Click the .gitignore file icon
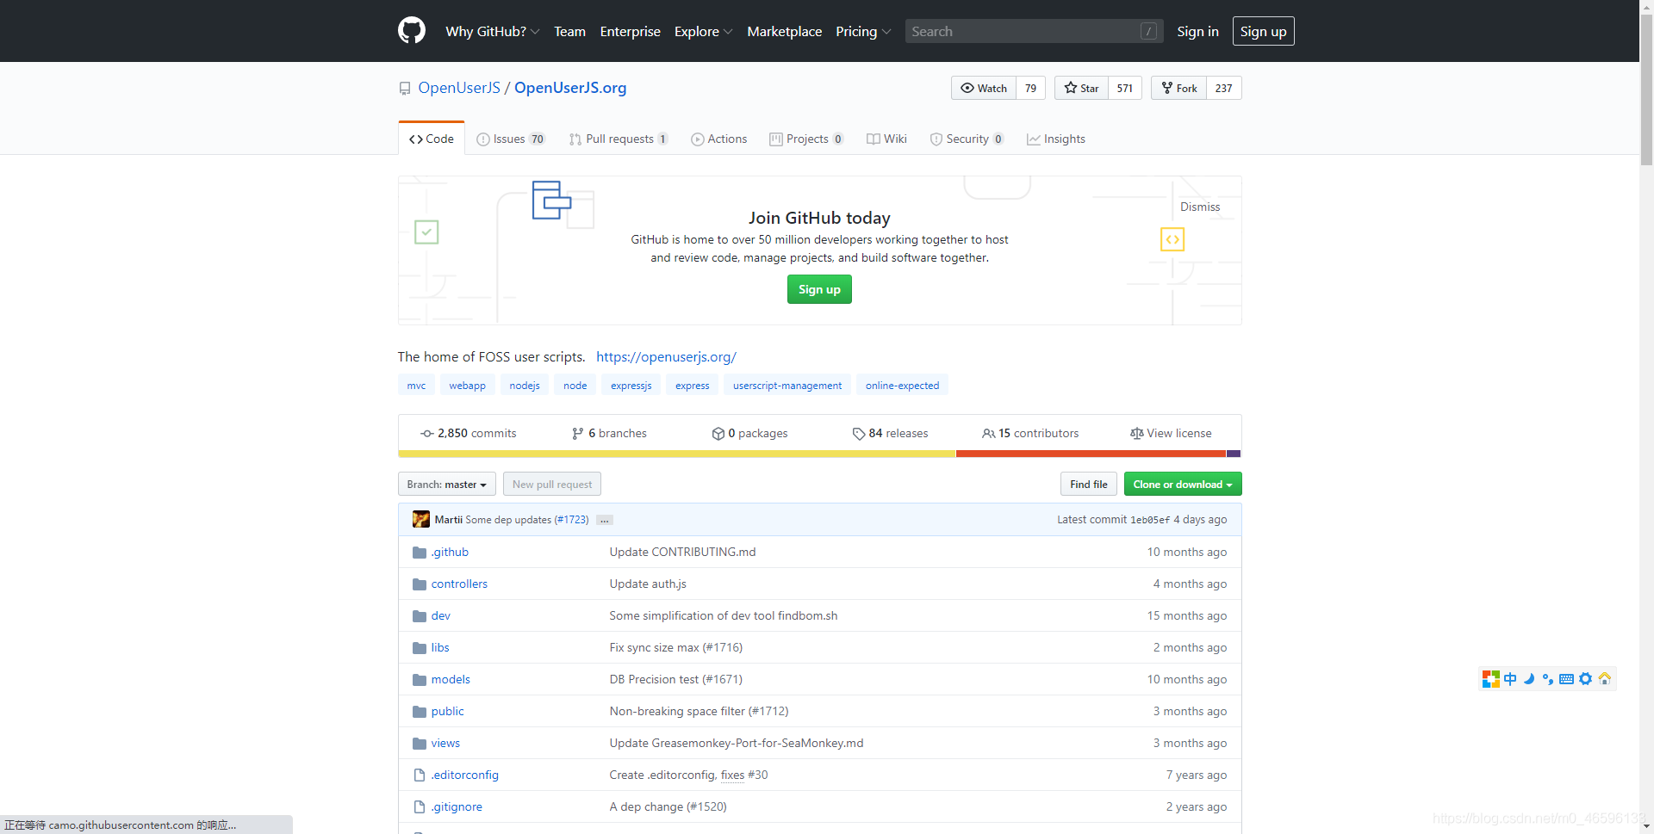Screen dimensions: 1654x834 point(420,807)
